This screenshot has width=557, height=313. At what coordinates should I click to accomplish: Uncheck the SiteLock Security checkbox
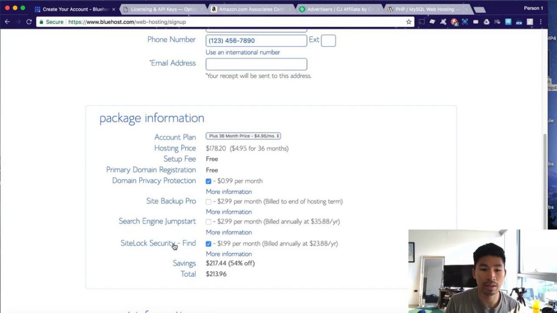pos(208,244)
